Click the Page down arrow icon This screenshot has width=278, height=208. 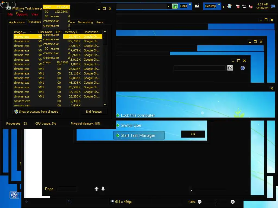pos(103,189)
